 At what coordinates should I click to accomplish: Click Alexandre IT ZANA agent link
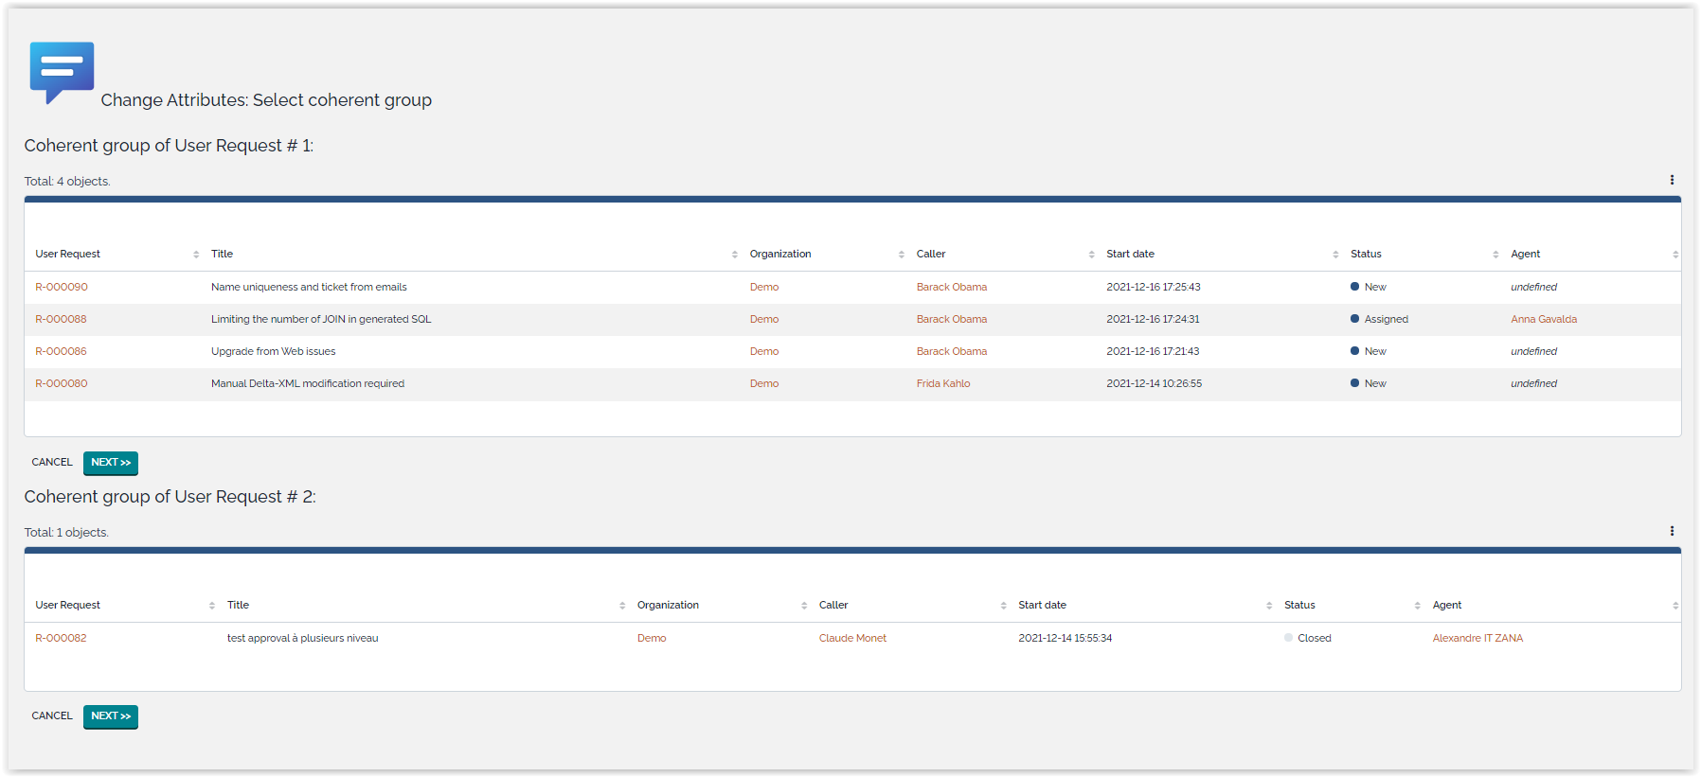coord(1477,638)
